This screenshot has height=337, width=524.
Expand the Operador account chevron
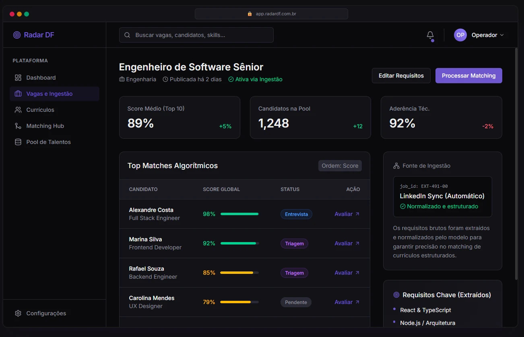pos(502,35)
